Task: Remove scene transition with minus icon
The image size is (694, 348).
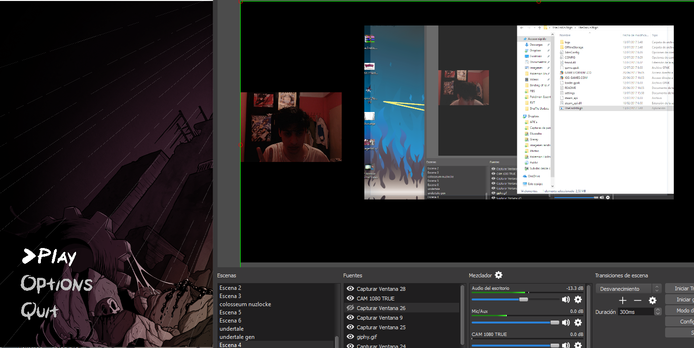Action: pos(638,300)
